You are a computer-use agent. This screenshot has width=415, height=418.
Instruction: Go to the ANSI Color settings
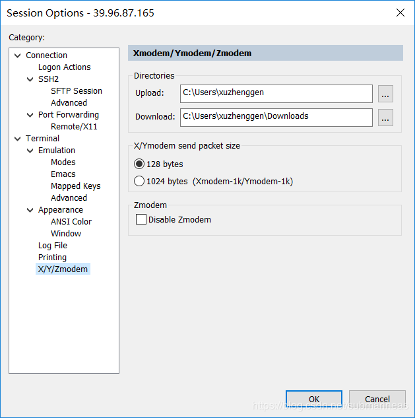tap(71, 222)
